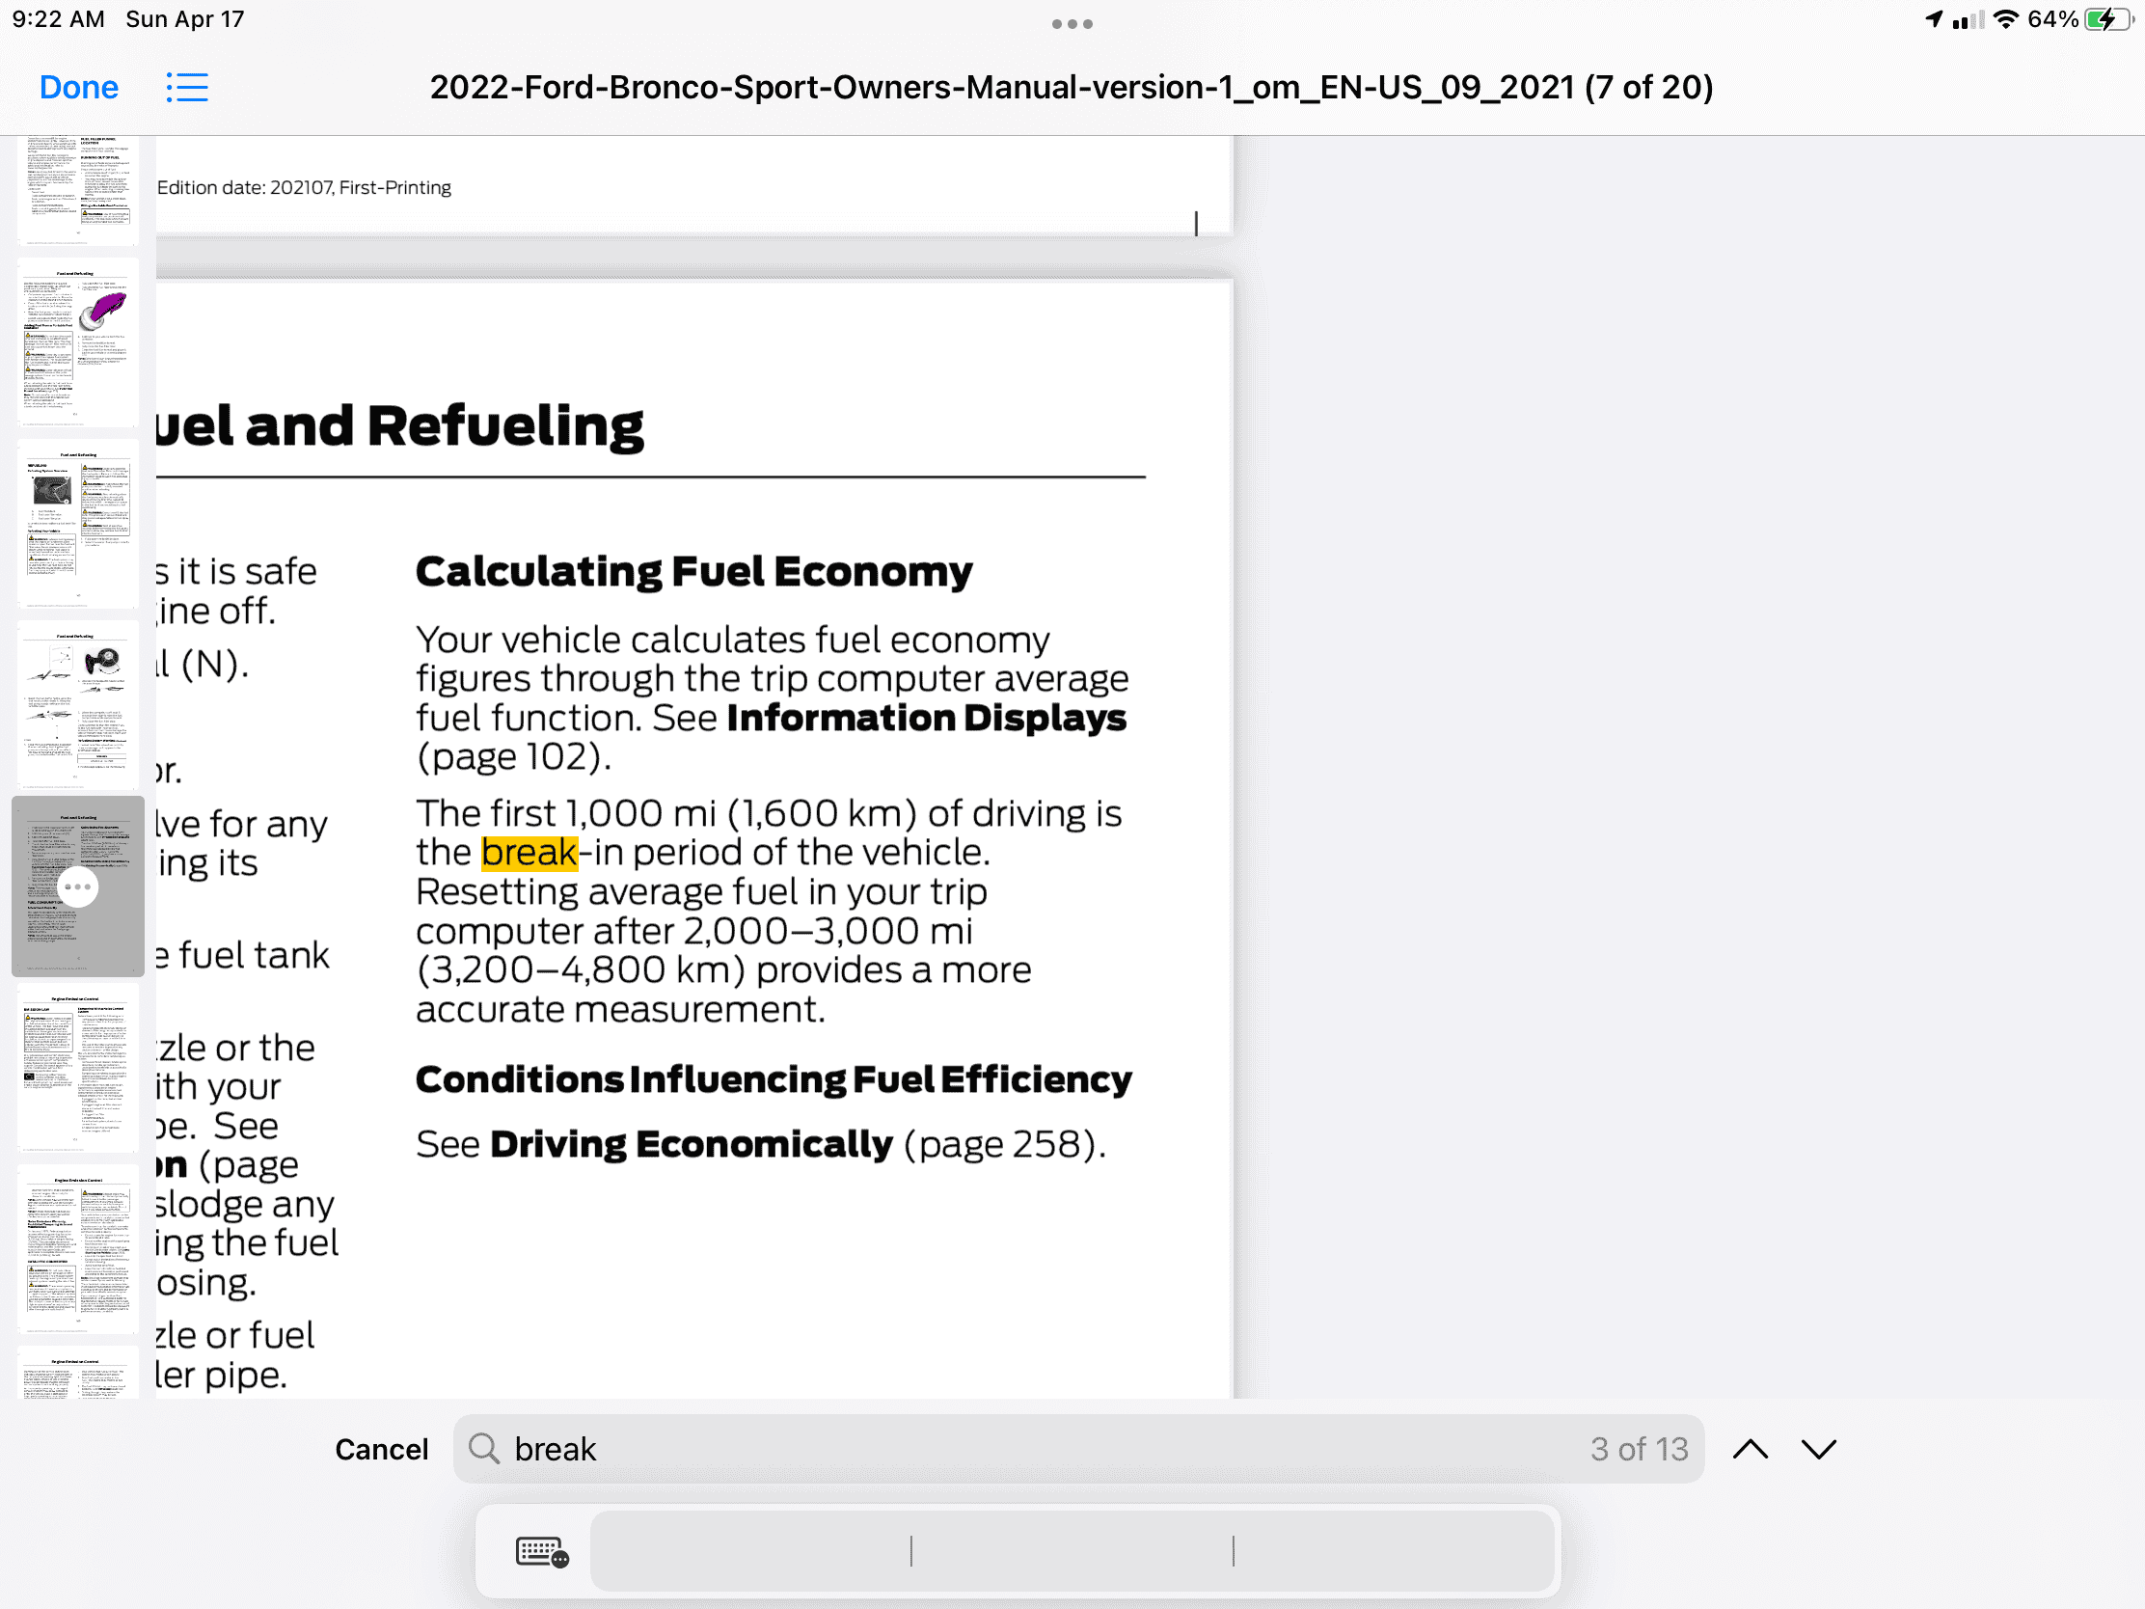The height and width of the screenshot is (1609, 2145).
Task: Tap the Wi-Fi status icon
Action: point(2006,19)
